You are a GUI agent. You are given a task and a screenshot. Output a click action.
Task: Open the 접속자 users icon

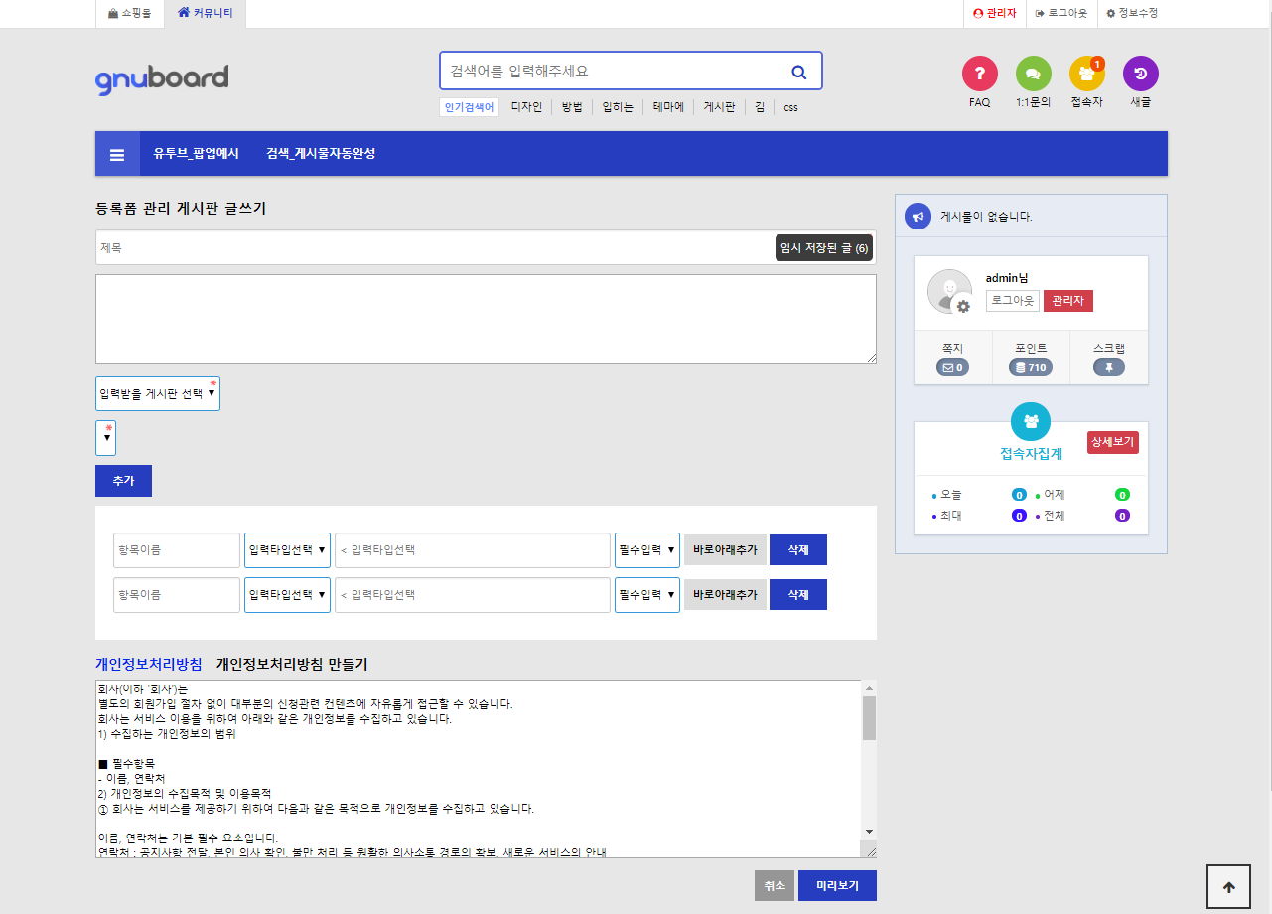coord(1086,74)
